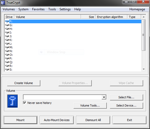
Task: Click the TrueCrypt logo in Volume group
Action: (13, 101)
